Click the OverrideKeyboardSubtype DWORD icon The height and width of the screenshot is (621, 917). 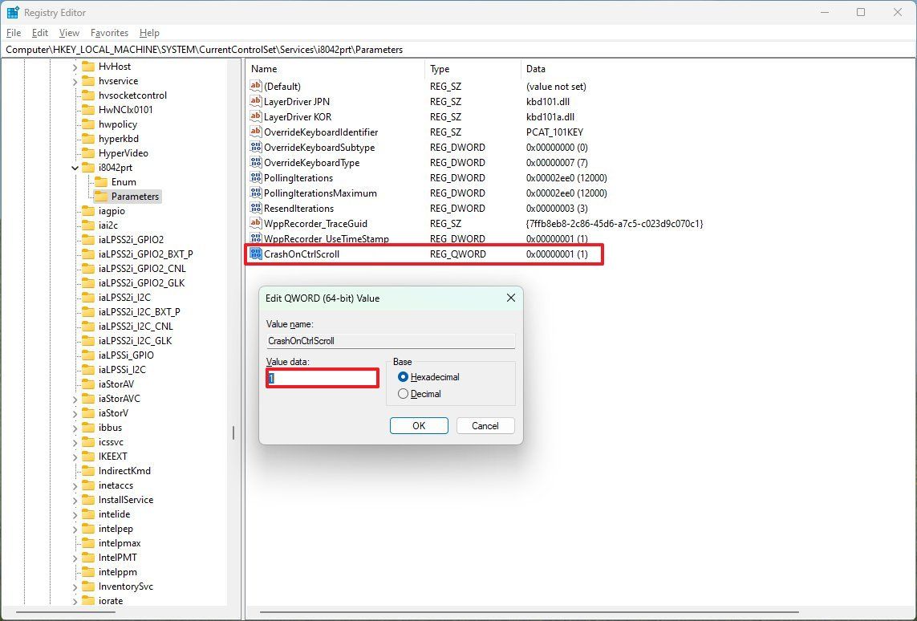click(x=256, y=147)
